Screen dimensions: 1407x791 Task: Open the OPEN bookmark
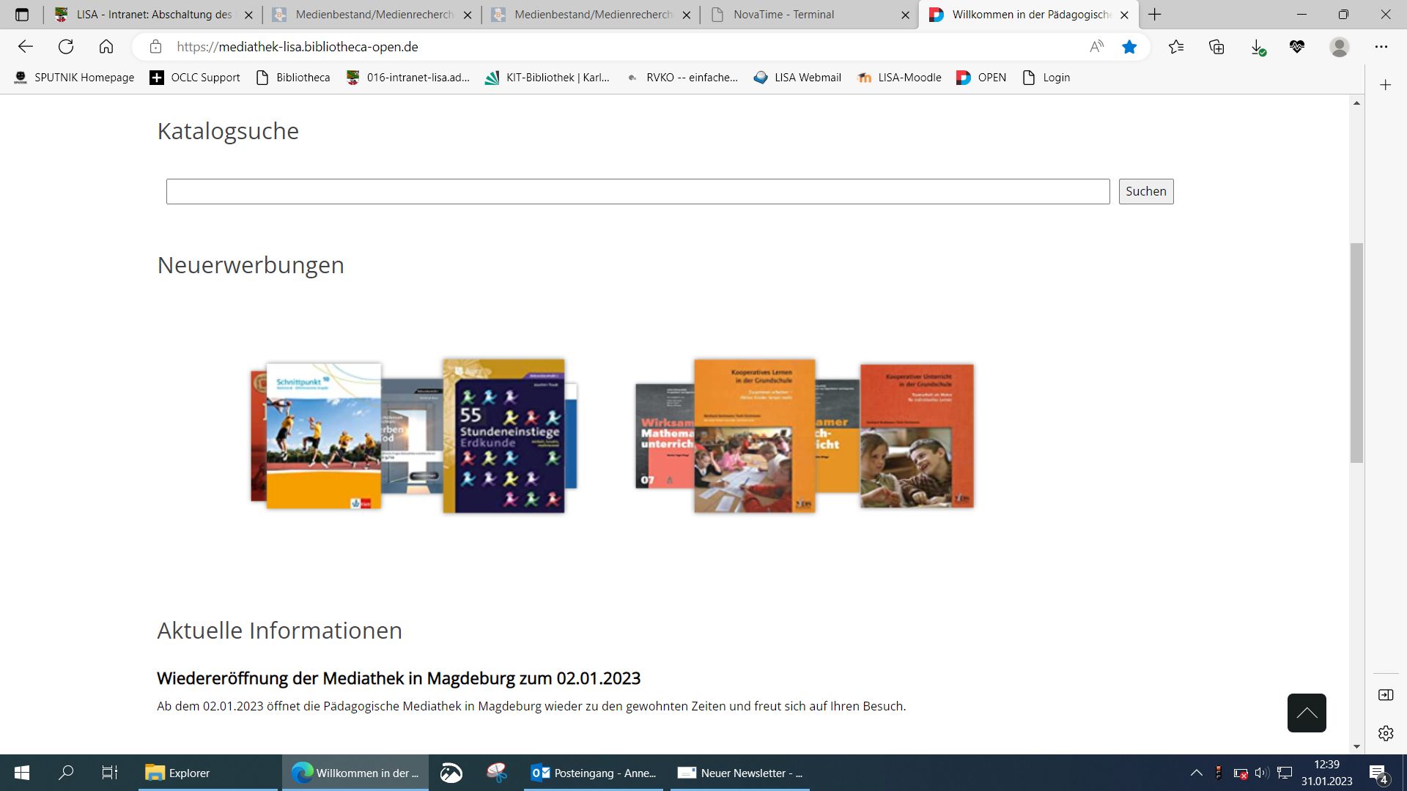point(981,78)
